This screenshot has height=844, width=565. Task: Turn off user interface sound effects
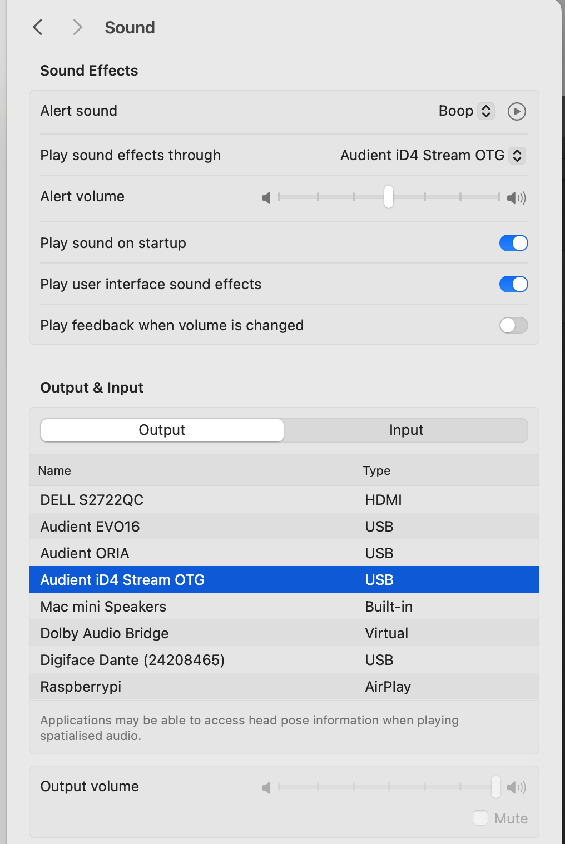coord(513,284)
